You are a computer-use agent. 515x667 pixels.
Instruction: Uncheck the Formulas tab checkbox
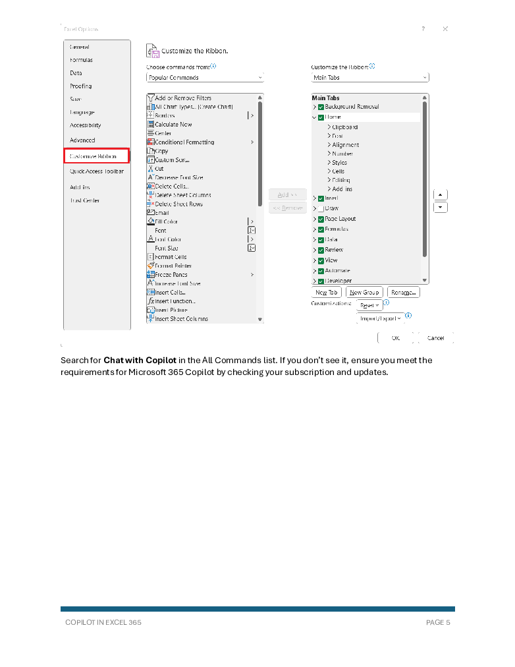tap(321, 230)
